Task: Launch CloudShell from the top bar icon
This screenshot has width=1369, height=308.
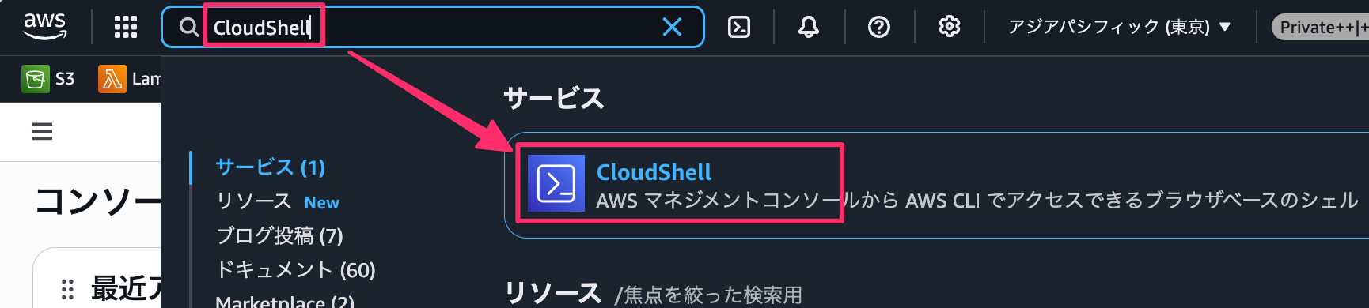Action: click(739, 27)
